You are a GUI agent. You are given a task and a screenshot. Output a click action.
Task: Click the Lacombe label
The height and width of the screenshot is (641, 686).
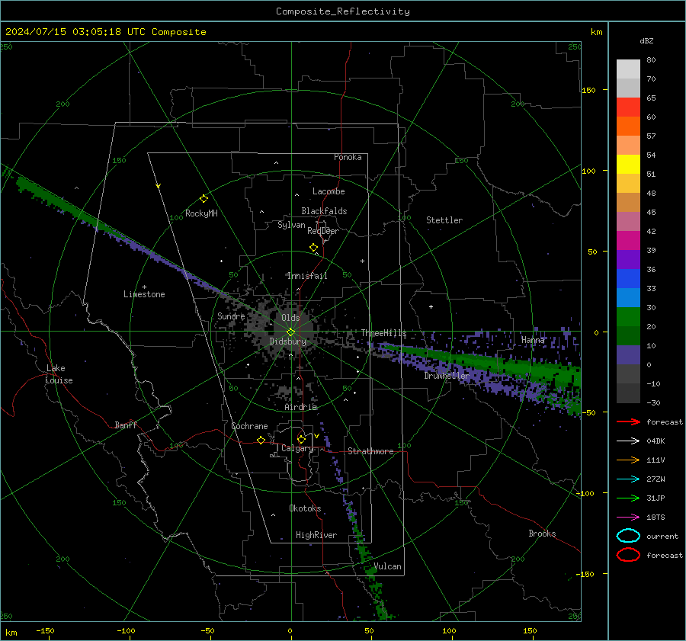tap(329, 191)
